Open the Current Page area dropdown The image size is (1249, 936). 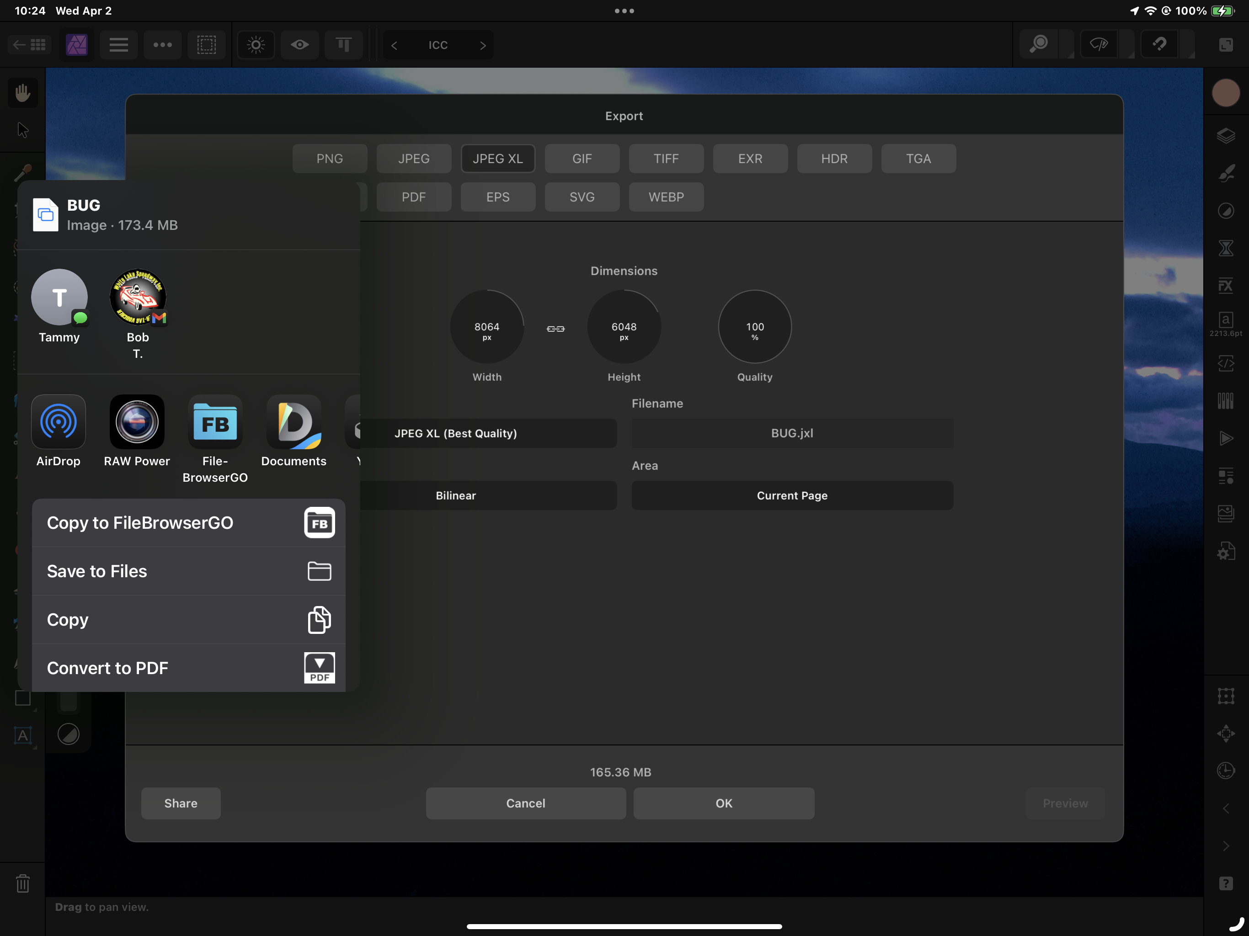pos(792,495)
